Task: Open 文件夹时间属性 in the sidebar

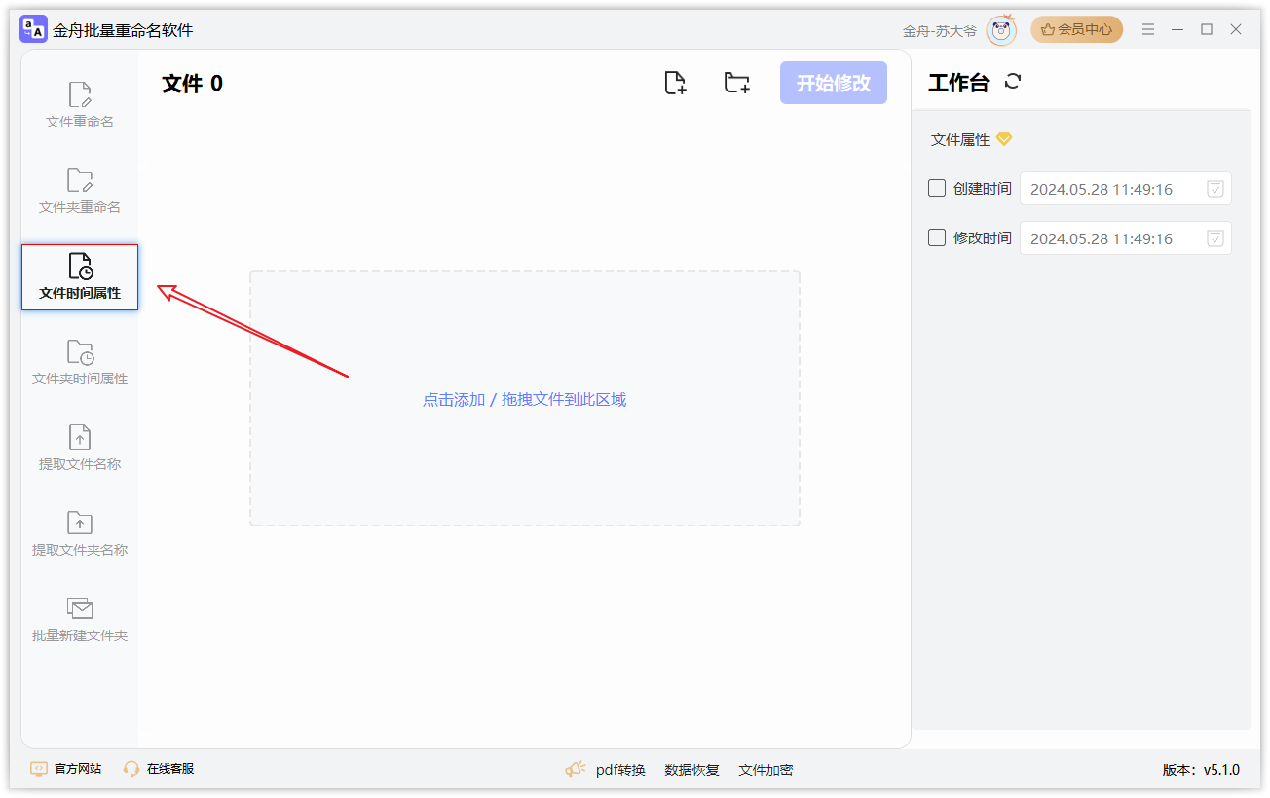Action: (80, 363)
